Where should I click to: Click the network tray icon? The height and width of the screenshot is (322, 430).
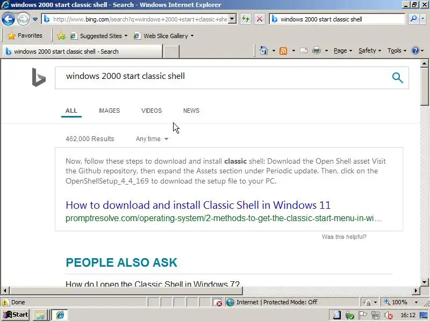375,315
